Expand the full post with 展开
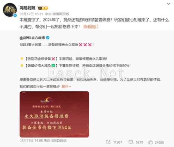Viewport: 174px width, 147px height. 66,87
